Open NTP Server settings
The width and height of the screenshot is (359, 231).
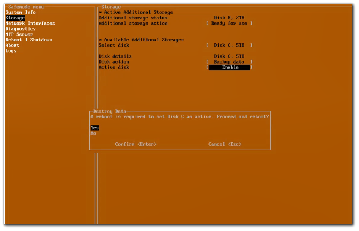(x=19, y=34)
